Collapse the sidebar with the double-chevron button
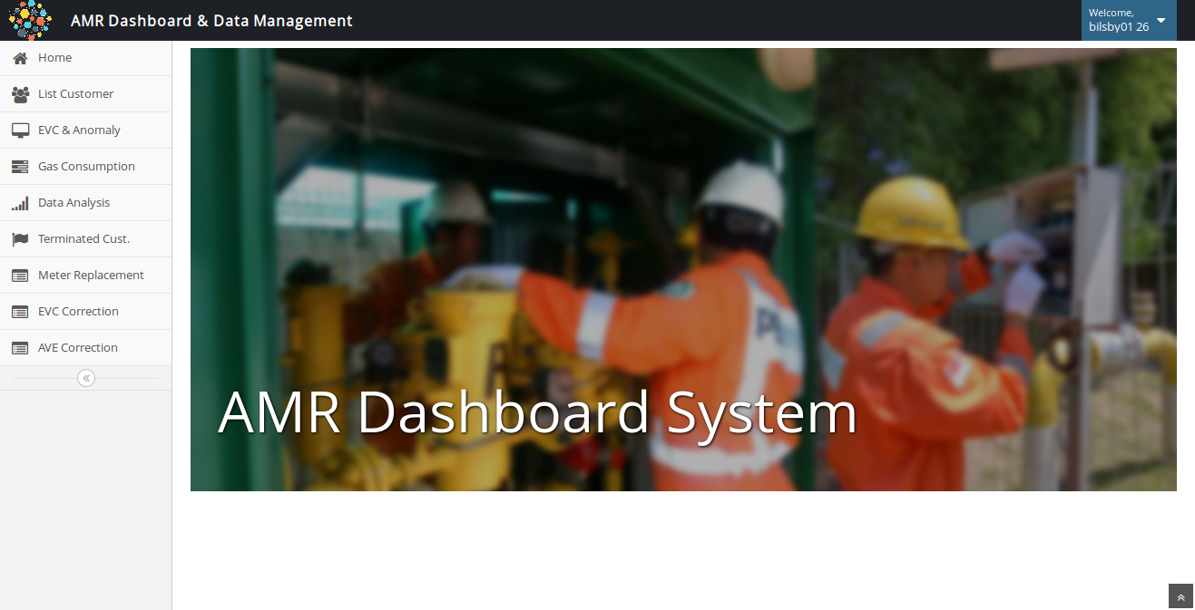1195x610 pixels. (x=86, y=378)
